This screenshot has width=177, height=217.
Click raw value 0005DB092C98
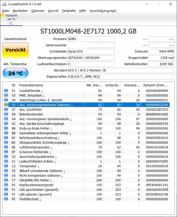pyautogui.click(x=157, y=194)
